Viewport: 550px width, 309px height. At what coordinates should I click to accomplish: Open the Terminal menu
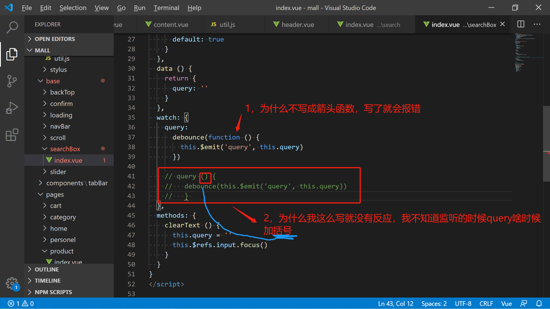click(x=166, y=8)
